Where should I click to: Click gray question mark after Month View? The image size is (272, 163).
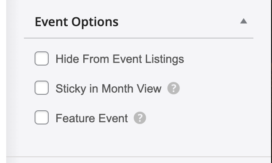click(x=174, y=88)
